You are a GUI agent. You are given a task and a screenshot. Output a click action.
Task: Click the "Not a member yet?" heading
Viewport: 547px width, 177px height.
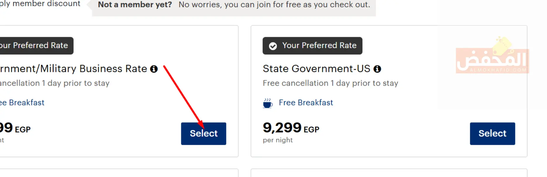point(135,5)
